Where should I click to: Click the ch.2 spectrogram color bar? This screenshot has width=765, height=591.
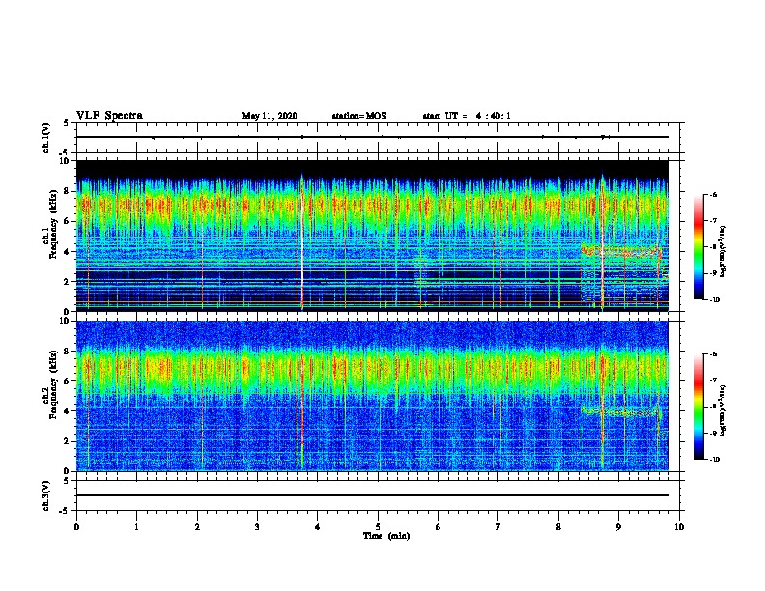click(x=698, y=407)
